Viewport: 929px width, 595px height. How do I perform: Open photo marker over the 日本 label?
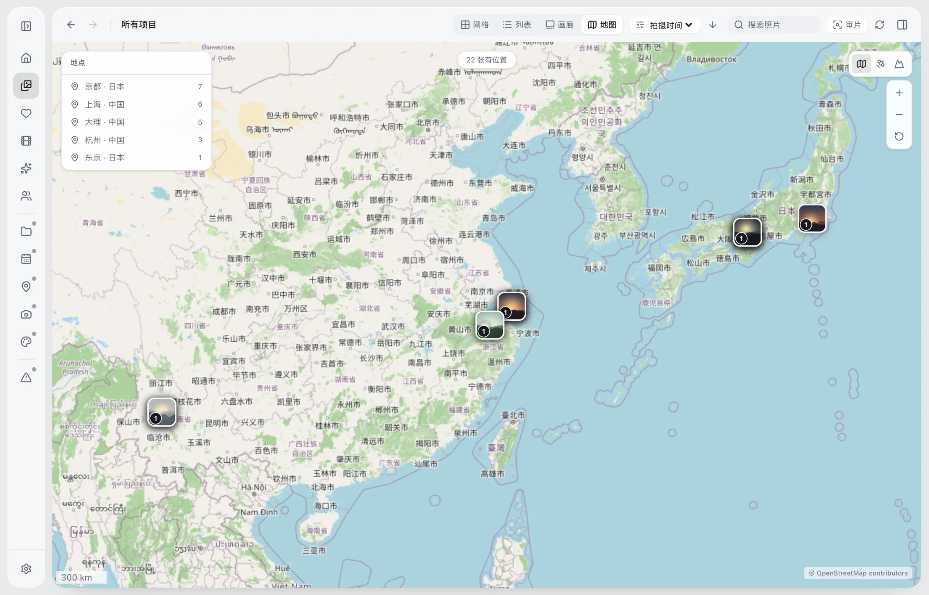(812, 218)
